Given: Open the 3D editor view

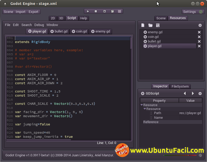Looking at the screenshot, I should pyautogui.click(x=61, y=18).
